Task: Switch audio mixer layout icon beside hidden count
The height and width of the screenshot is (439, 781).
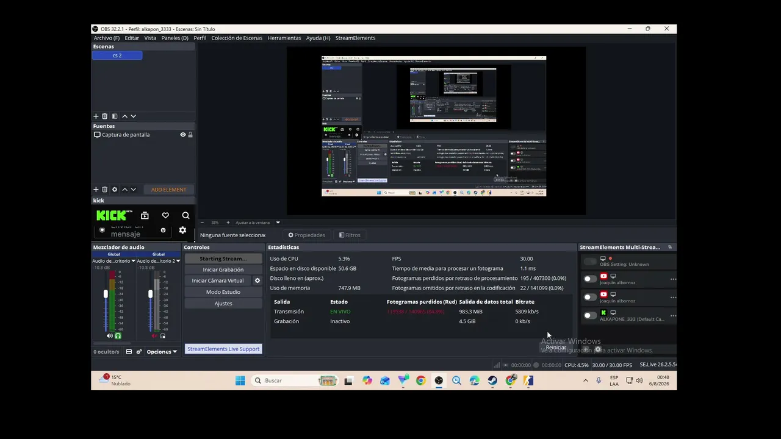Action: point(129,352)
